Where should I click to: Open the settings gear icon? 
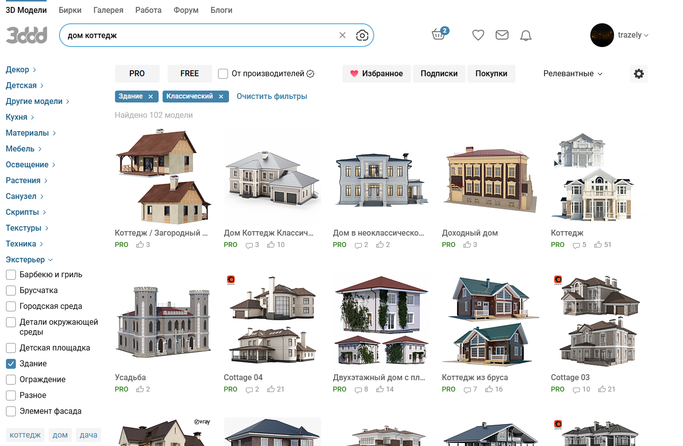point(639,74)
